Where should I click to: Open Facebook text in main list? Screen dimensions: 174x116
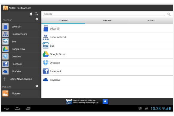click(55, 71)
